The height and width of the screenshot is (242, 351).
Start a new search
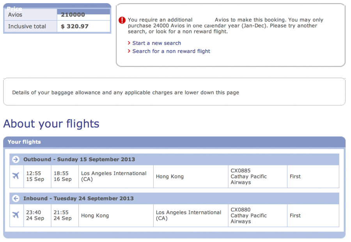(157, 43)
